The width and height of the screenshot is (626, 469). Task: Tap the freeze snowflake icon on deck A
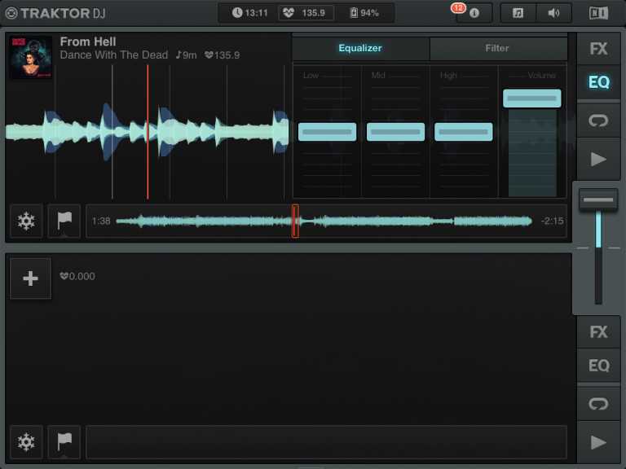[x=26, y=221]
